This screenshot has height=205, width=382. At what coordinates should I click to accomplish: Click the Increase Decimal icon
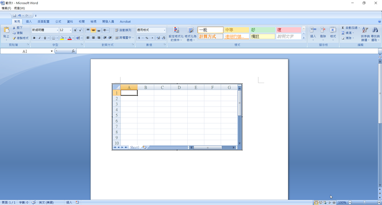pos(158,38)
